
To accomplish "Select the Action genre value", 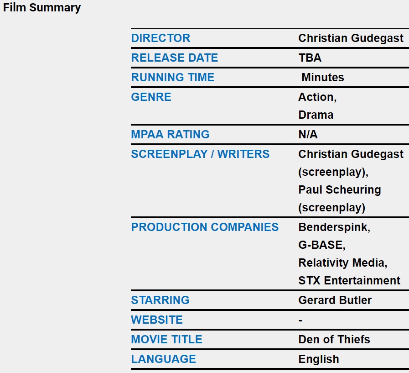I will [316, 97].
